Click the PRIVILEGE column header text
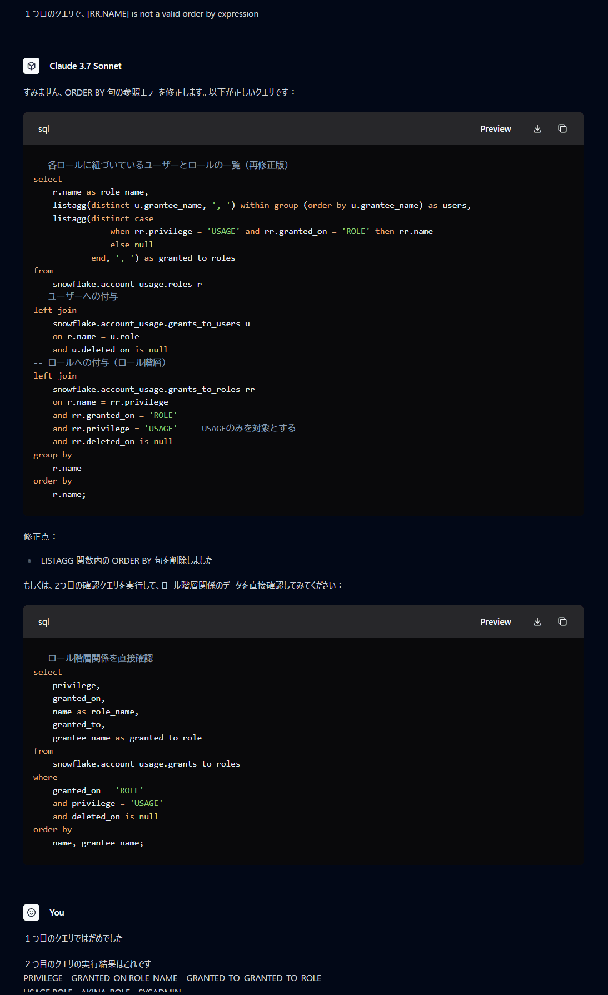 coord(43,978)
